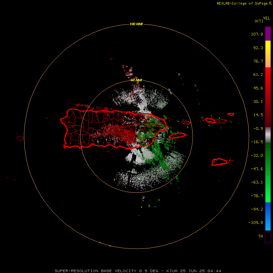273x273 pixels.
Task: Select the -0.9 legend value
Action: 258,129
